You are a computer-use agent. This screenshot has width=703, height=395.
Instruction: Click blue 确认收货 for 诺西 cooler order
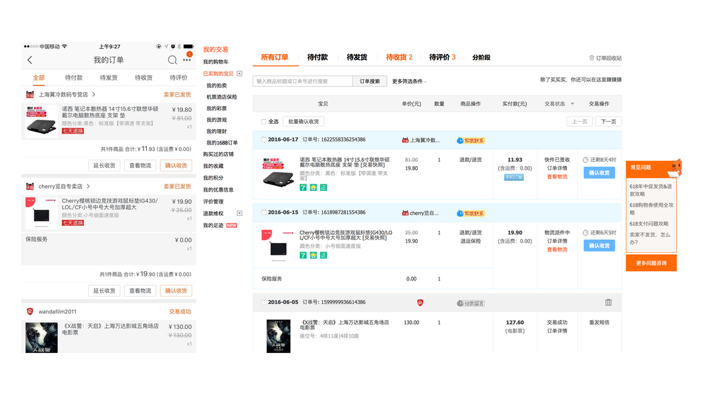pos(599,173)
